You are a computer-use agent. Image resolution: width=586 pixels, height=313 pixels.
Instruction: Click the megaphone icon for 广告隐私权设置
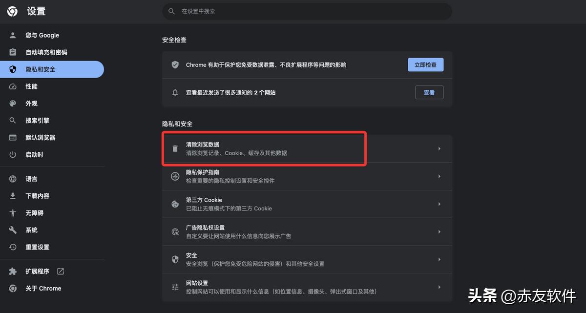pyautogui.click(x=175, y=231)
